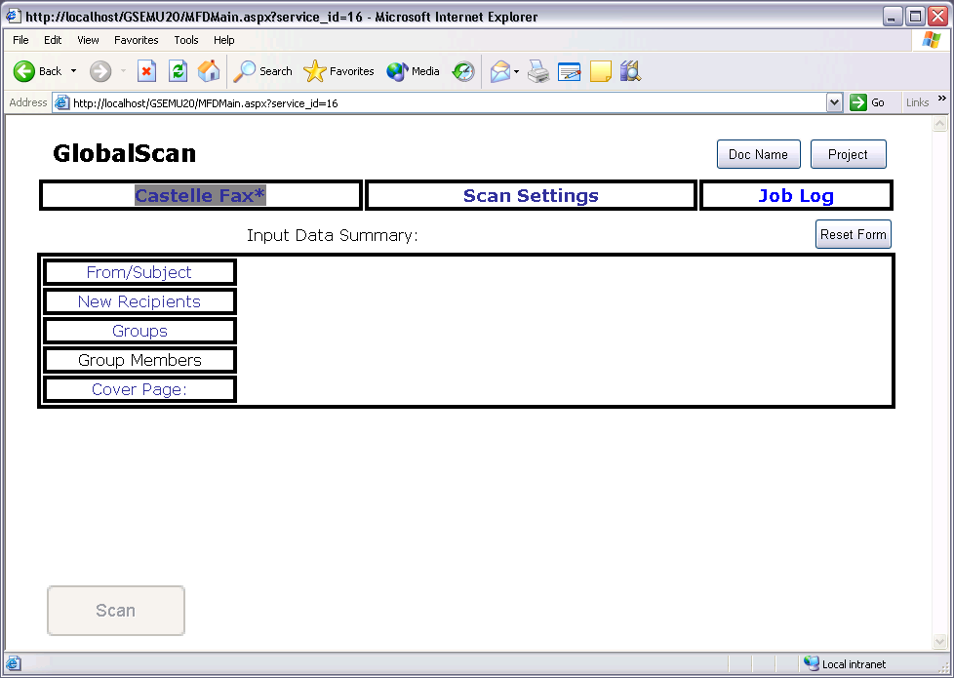Click the Edit page icon
The image size is (954, 678).
click(570, 71)
